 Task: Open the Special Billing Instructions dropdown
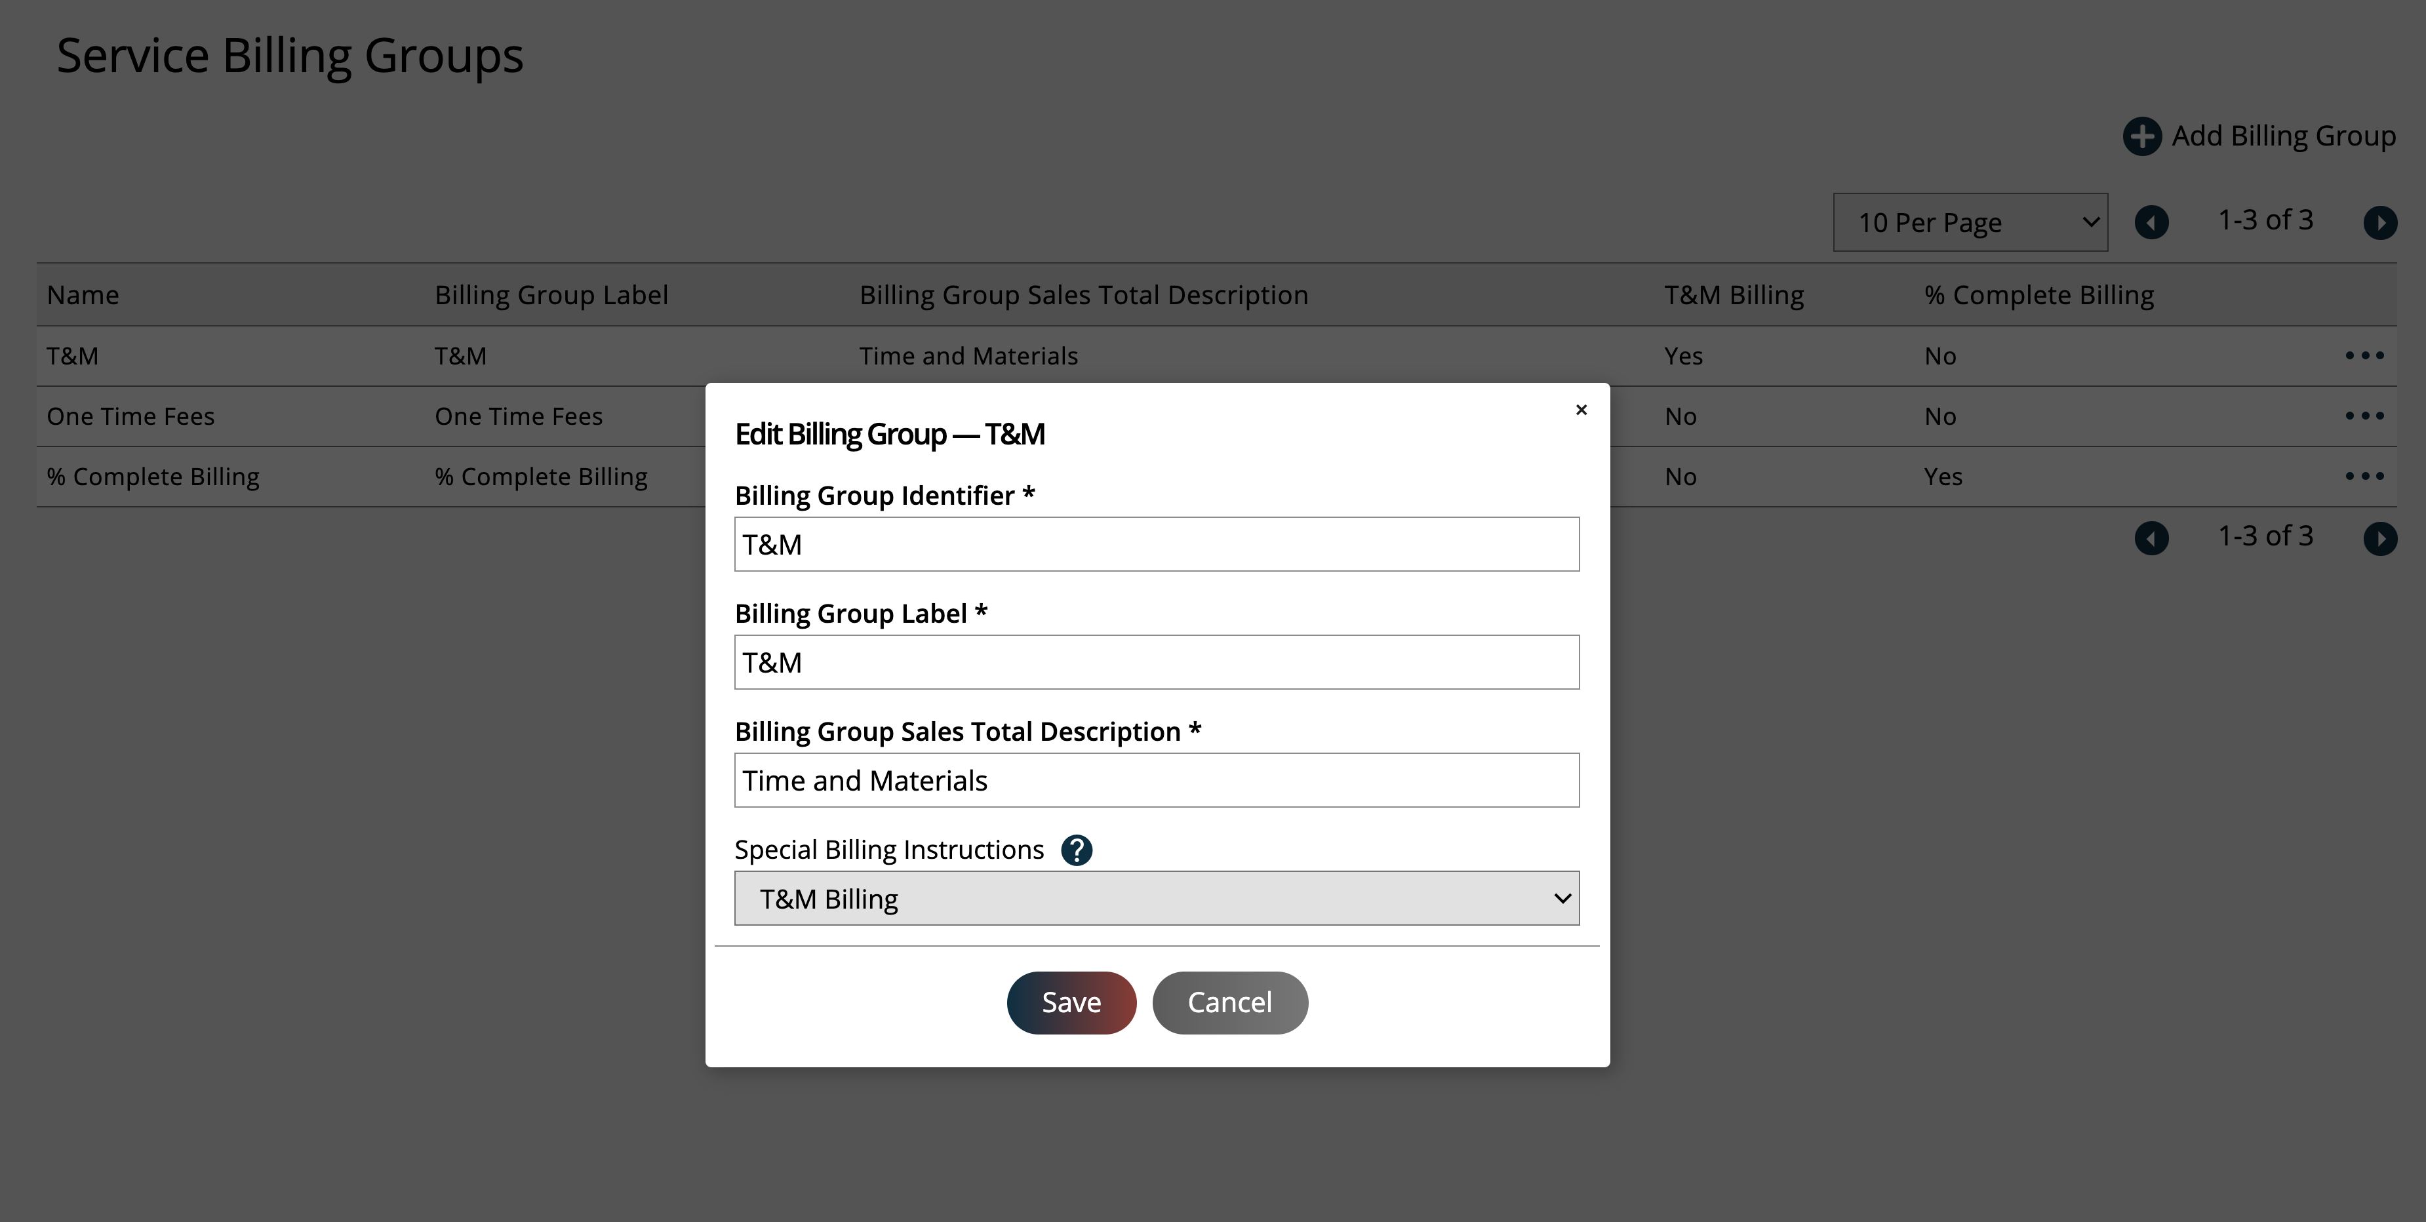point(1157,898)
